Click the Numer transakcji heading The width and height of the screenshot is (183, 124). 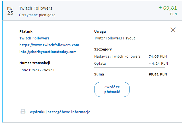tap(35, 63)
